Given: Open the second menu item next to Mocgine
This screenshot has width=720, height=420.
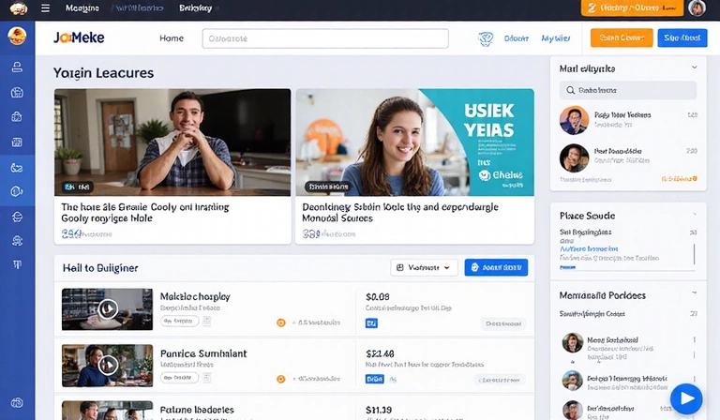Looking at the screenshot, I should [139, 8].
